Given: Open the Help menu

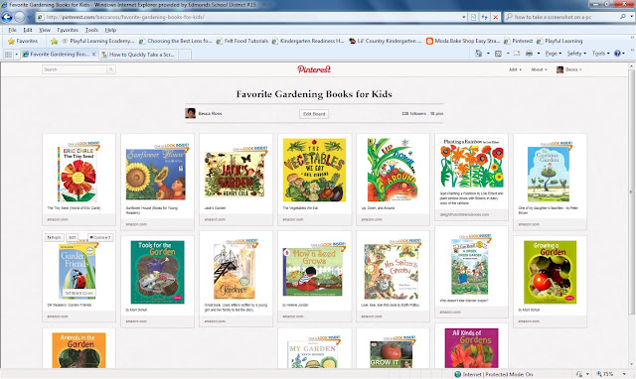Looking at the screenshot, I should 110,30.
